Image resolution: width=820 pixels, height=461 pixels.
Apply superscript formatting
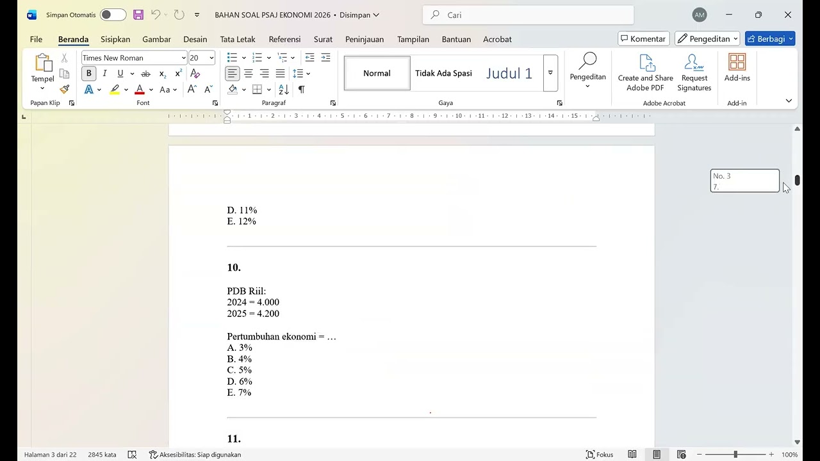(178, 74)
